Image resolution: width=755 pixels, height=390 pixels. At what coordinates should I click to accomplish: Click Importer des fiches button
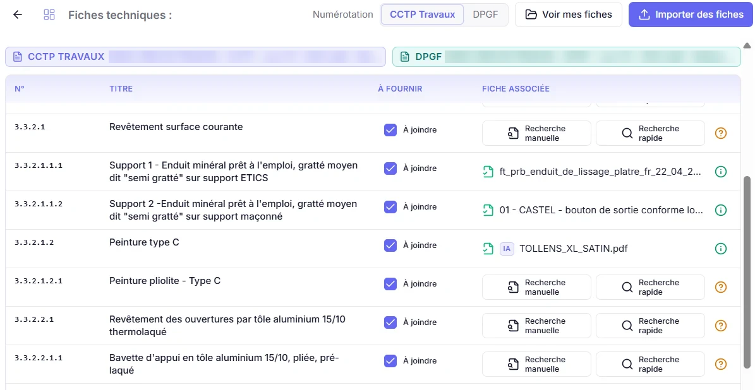(x=691, y=15)
